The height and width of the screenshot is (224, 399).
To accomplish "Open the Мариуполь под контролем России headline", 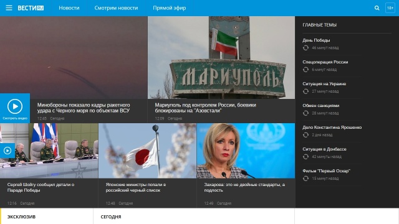I will coord(205,108).
